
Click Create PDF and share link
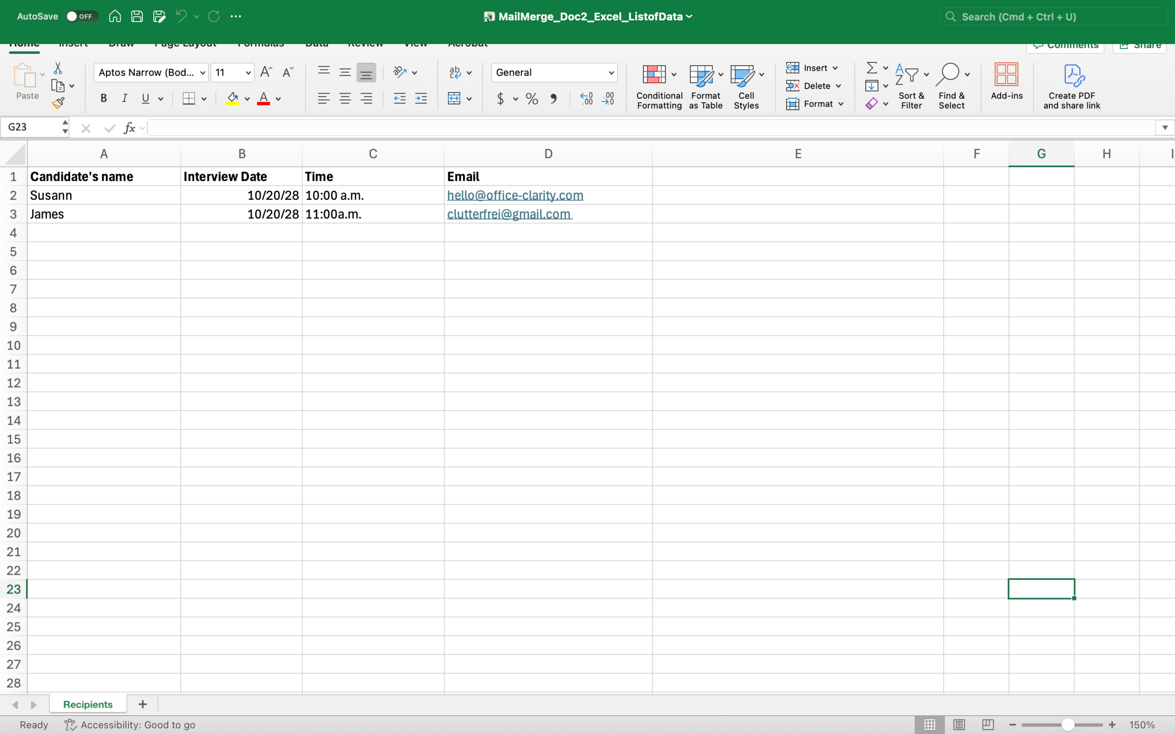pyautogui.click(x=1072, y=86)
